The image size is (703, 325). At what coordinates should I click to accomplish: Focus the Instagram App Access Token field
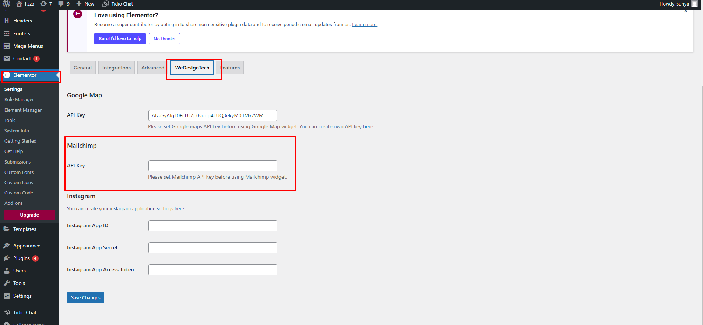point(213,270)
